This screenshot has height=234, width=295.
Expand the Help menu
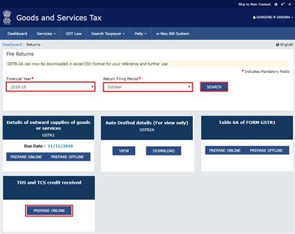[x=141, y=34]
